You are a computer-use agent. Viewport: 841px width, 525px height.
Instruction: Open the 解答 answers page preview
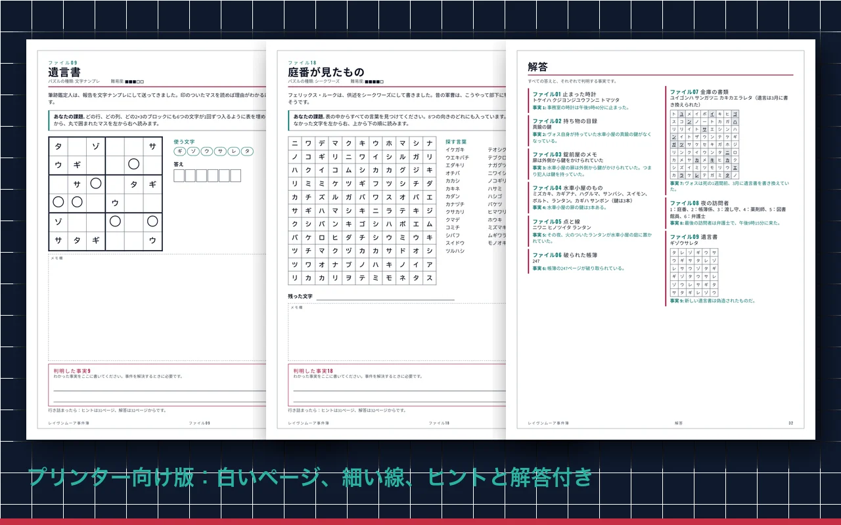[661, 240]
